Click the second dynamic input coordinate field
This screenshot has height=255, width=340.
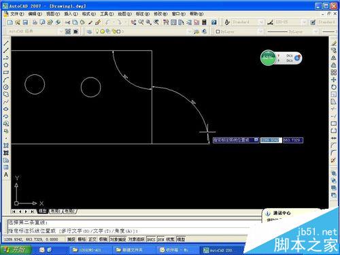293,140
